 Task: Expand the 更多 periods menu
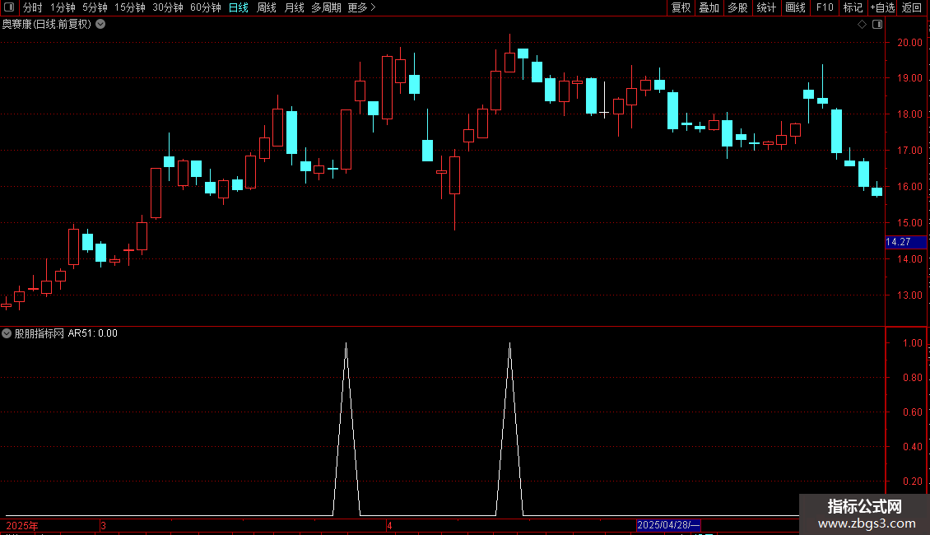pos(361,7)
